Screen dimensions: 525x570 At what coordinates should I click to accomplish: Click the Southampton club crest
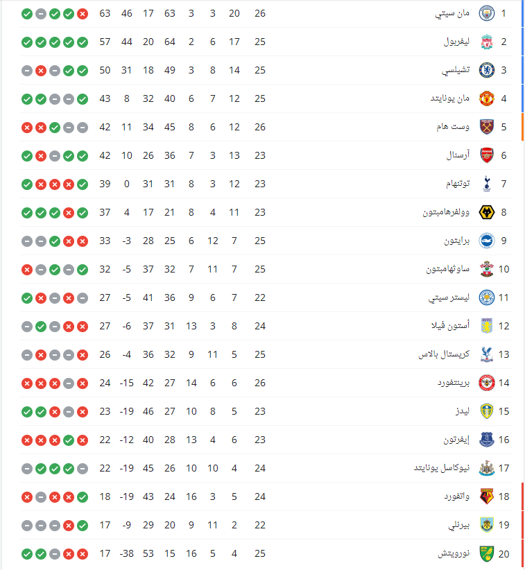click(x=487, y=269)
